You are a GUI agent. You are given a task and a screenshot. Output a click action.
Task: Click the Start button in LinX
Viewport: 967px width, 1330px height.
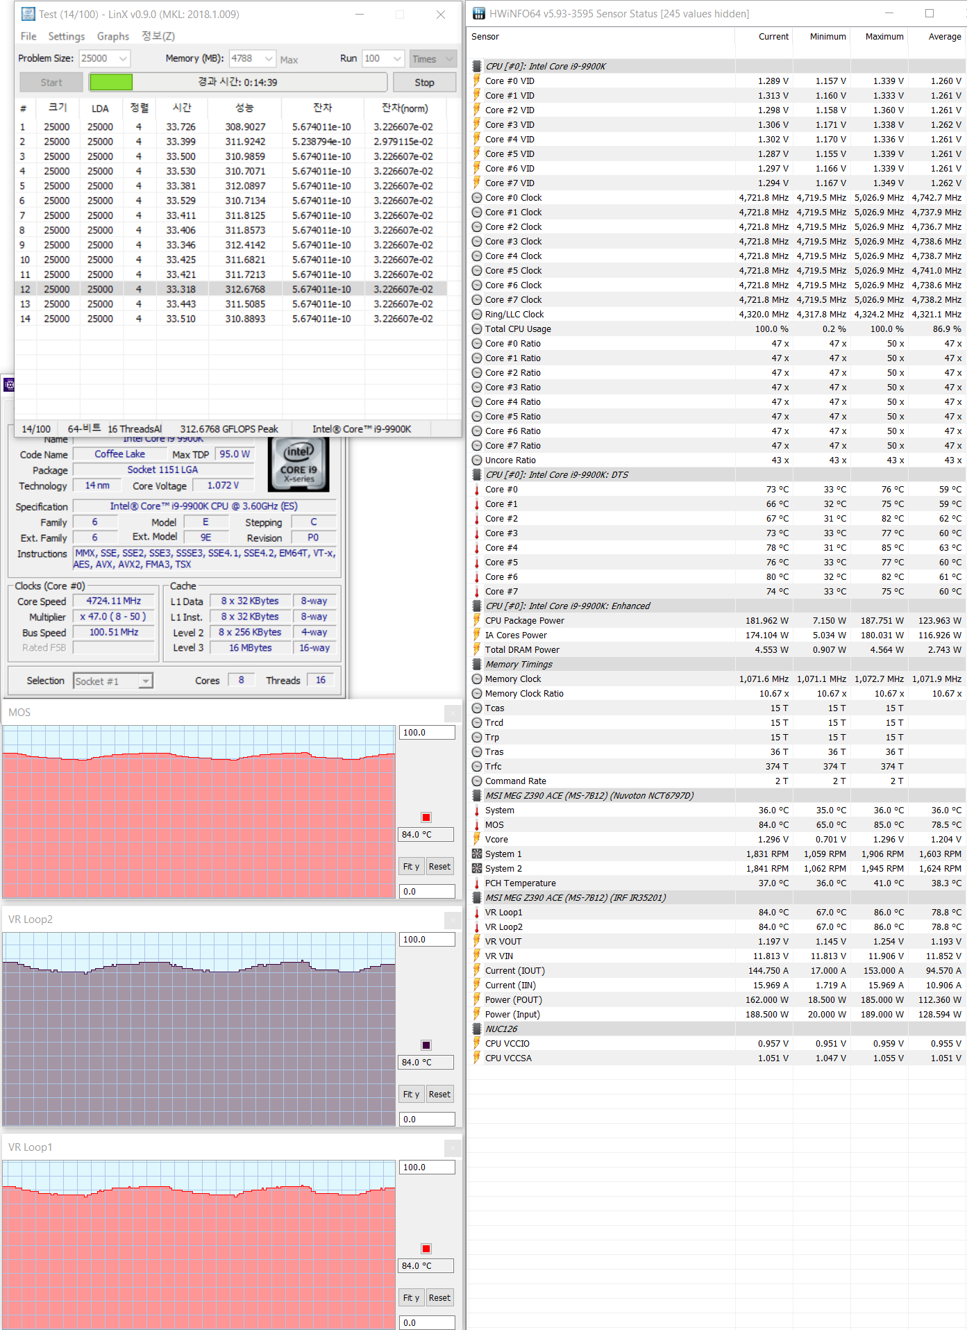tap(51, 83)
